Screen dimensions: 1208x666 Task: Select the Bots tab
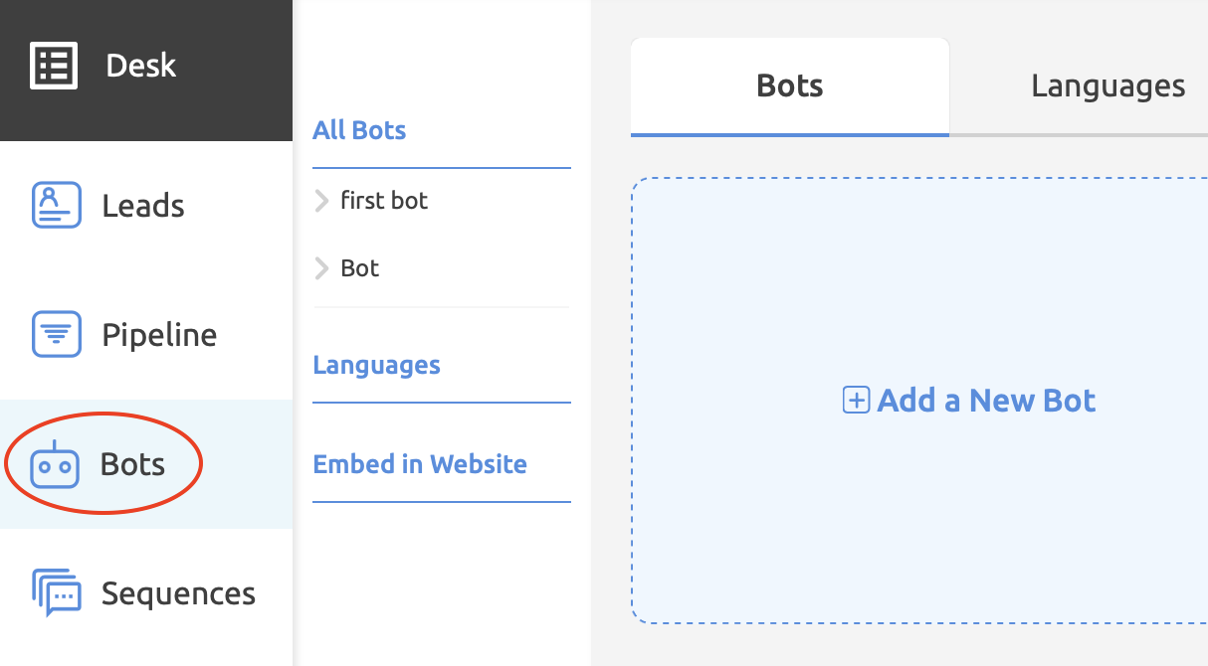pyautogui.click(x=788, y=86)
